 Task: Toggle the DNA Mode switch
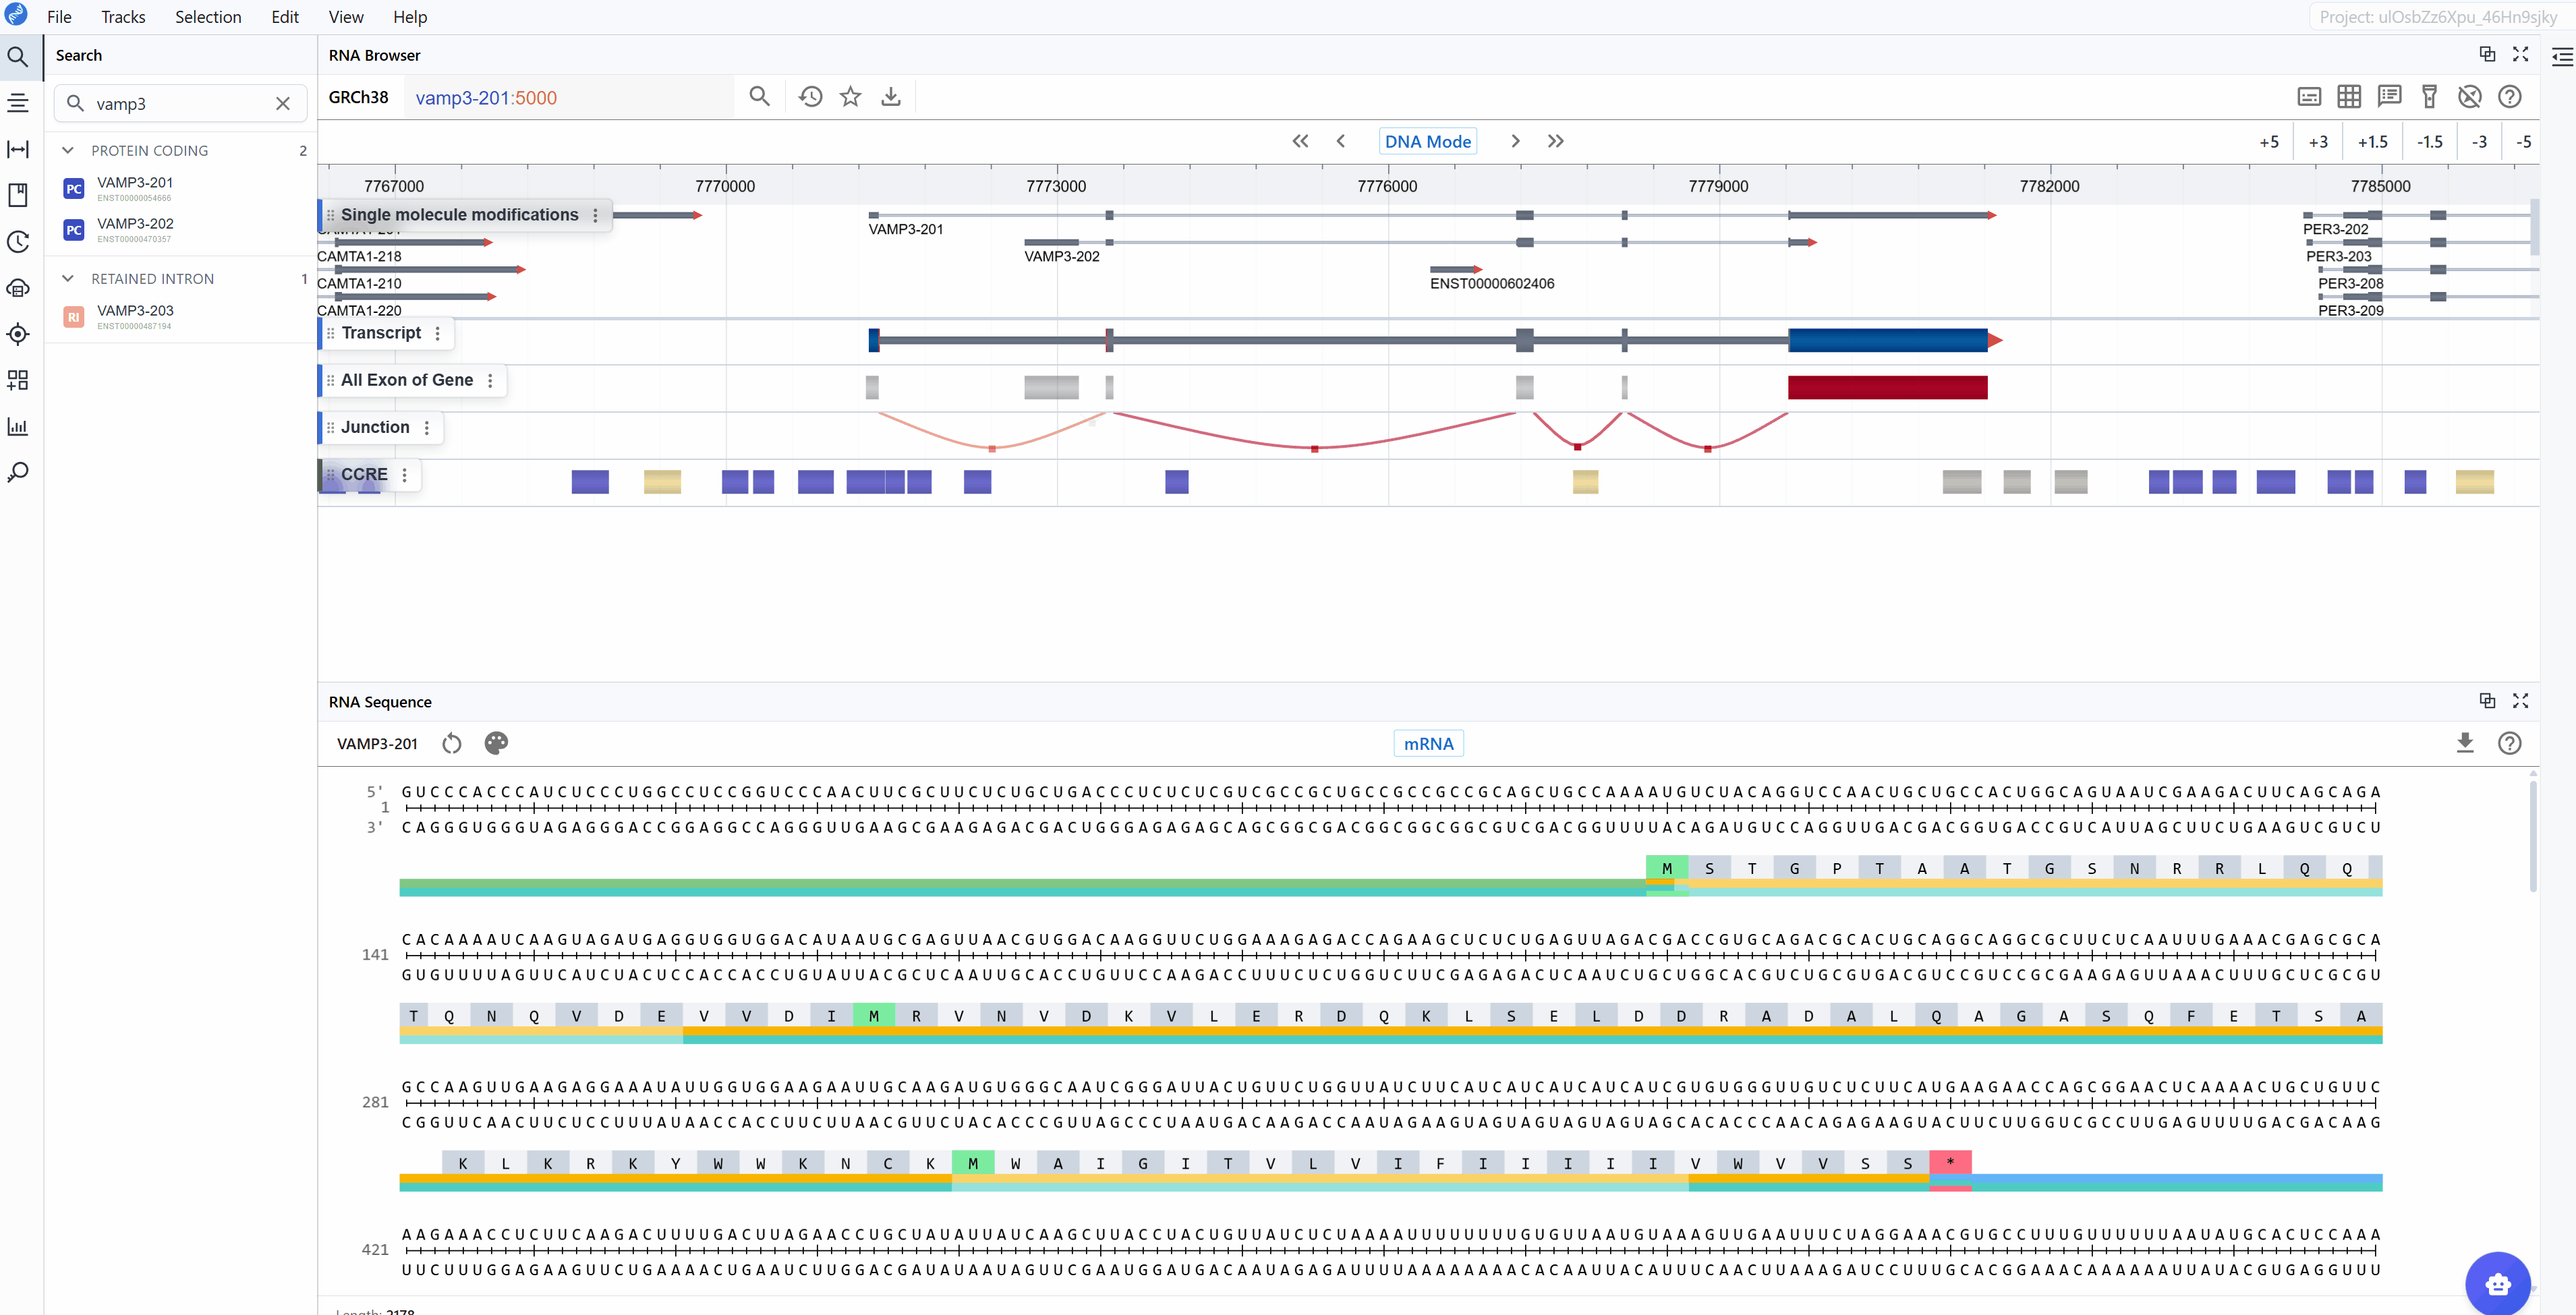pos(1427,141)
